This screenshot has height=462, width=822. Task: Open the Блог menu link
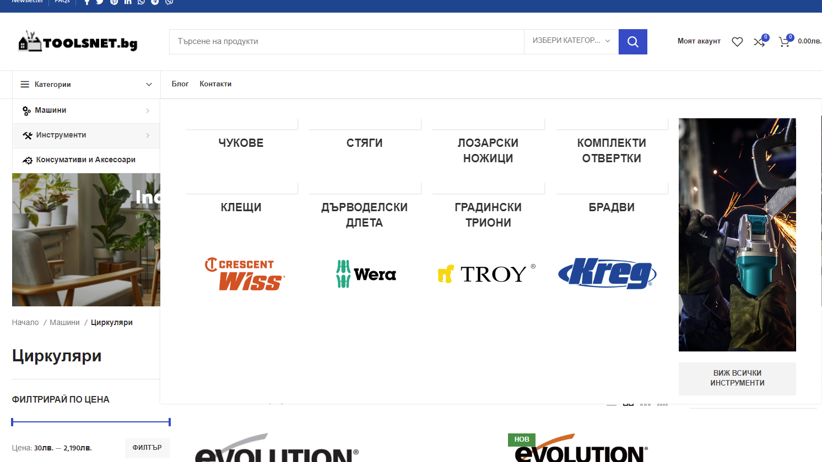180,84
